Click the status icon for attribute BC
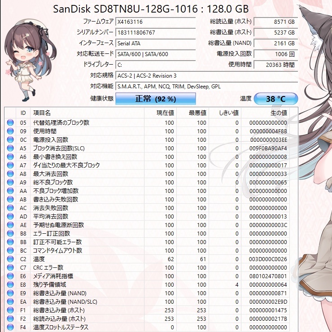The image size is (332, 332). tap(10, 250)
